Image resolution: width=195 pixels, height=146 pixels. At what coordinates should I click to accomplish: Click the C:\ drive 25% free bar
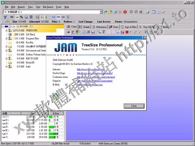56,117
